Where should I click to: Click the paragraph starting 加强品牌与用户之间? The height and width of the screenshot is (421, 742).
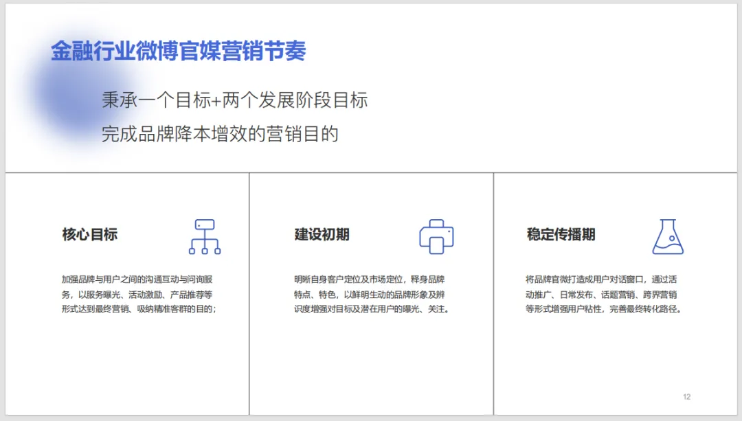coord(139,294)
